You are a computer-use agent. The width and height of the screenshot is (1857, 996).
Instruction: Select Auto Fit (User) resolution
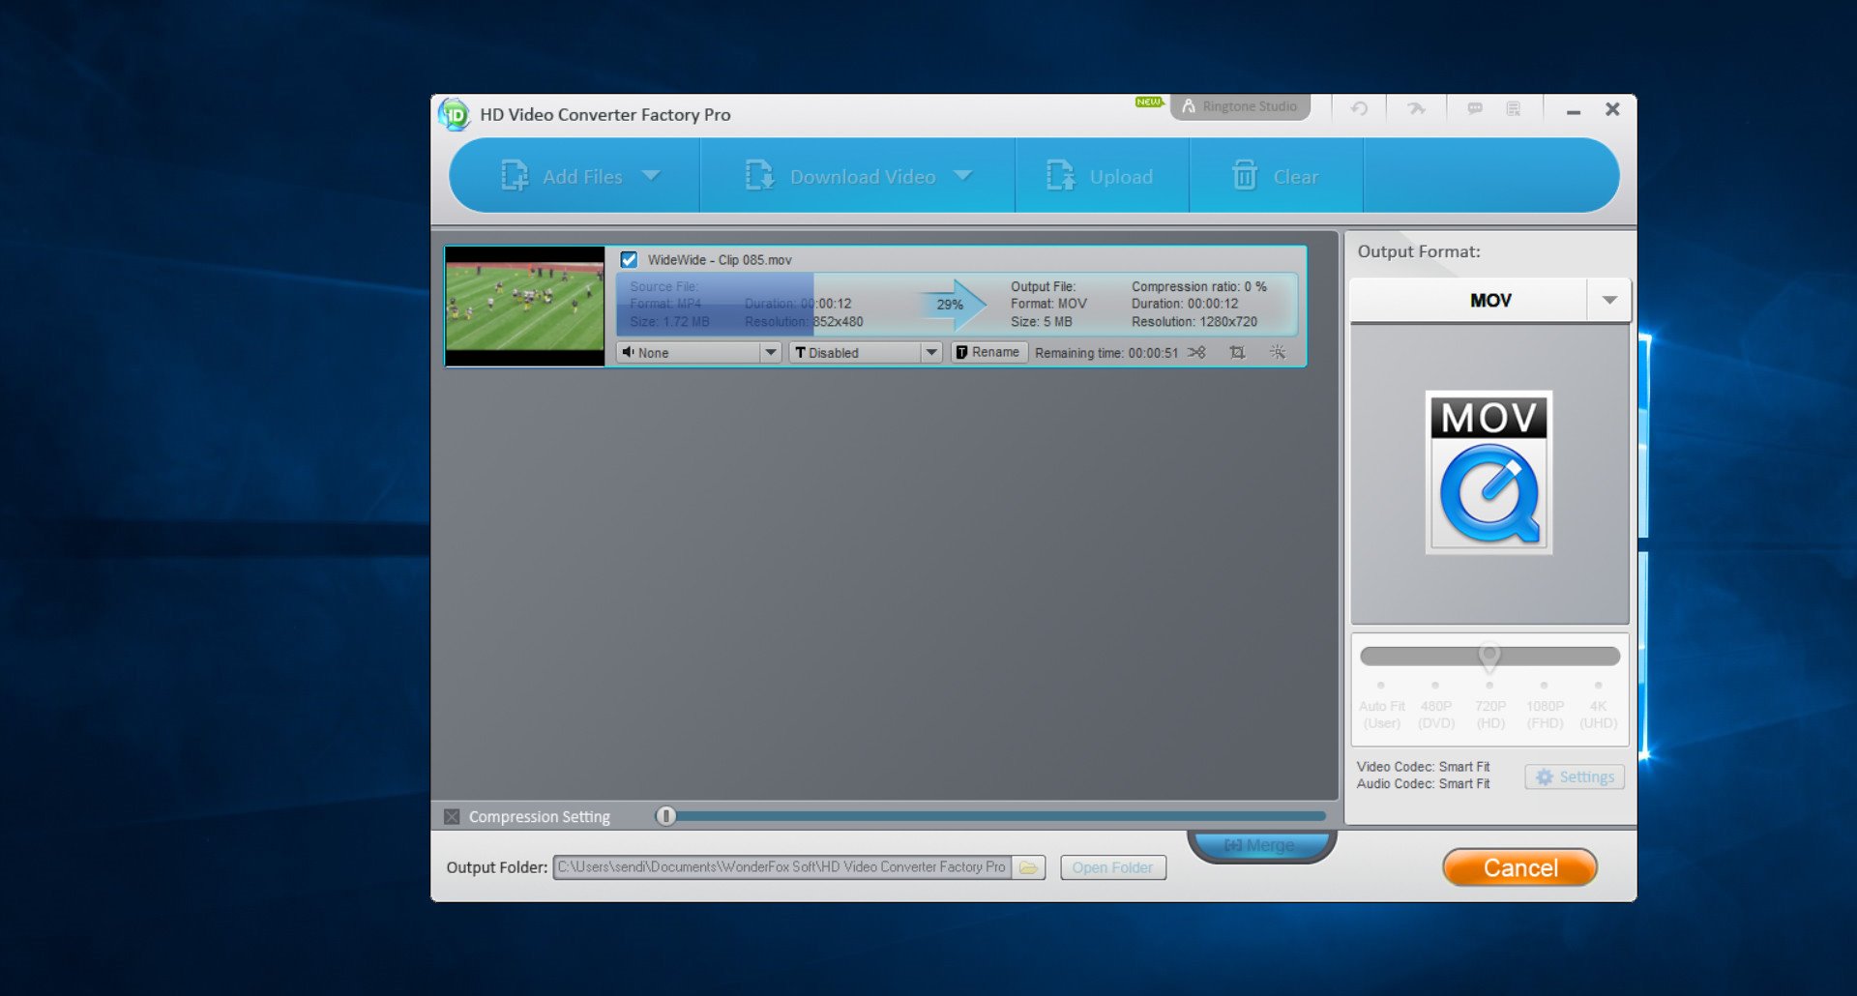coord(1381,714)
